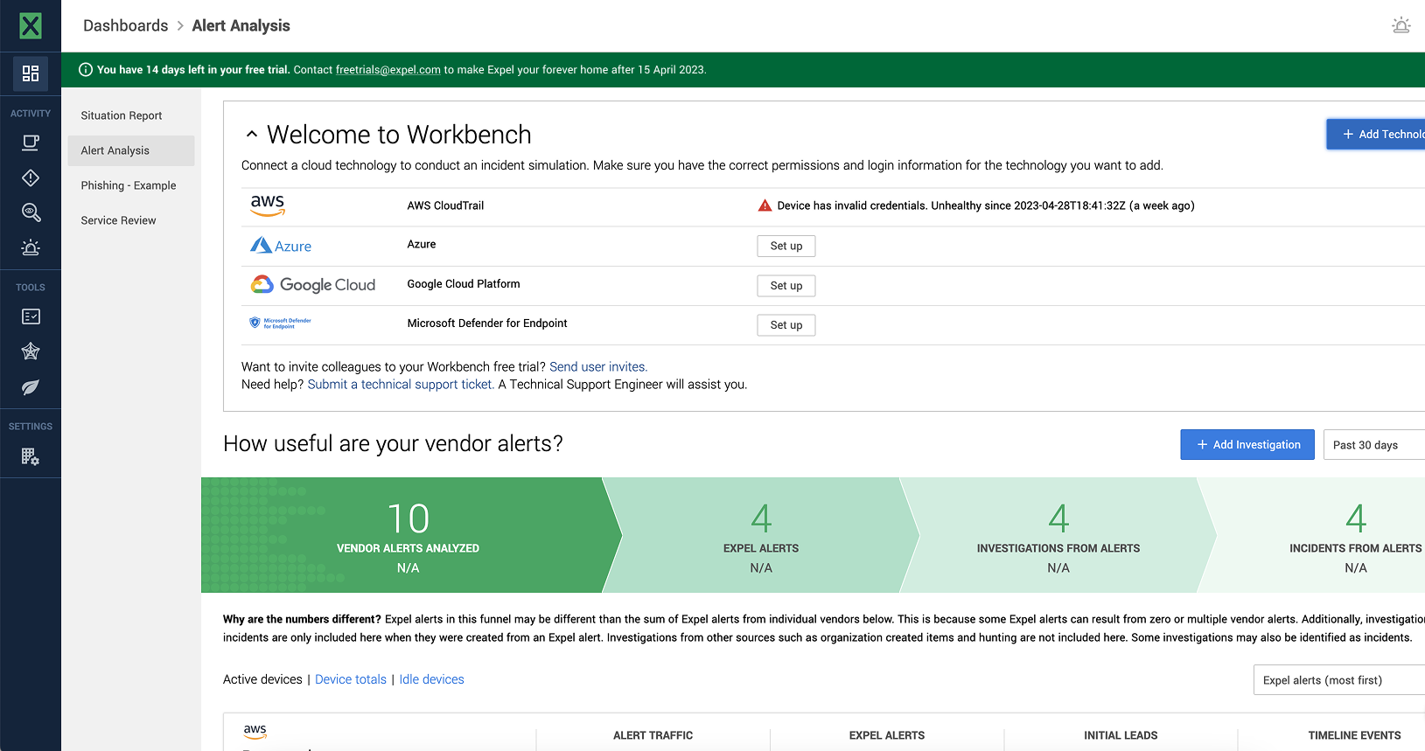Switch to Device totals view
Image resolution: width=1425 pixels, height=751 pixels.
(351, 679)
